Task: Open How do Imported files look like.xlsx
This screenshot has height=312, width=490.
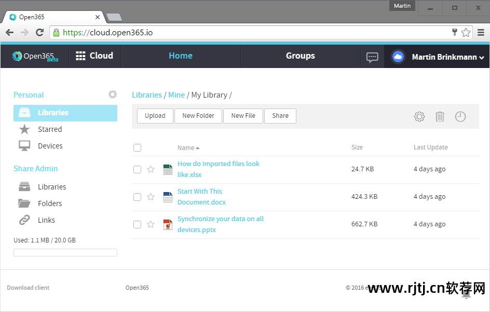Action: 219,169
